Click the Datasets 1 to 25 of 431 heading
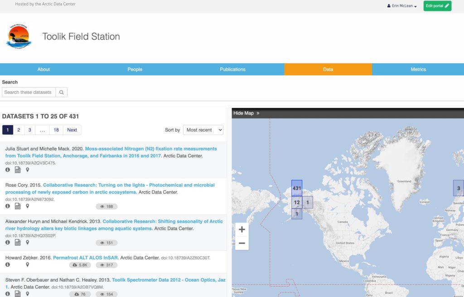 [40, 116]
